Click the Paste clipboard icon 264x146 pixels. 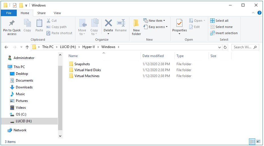39,23
